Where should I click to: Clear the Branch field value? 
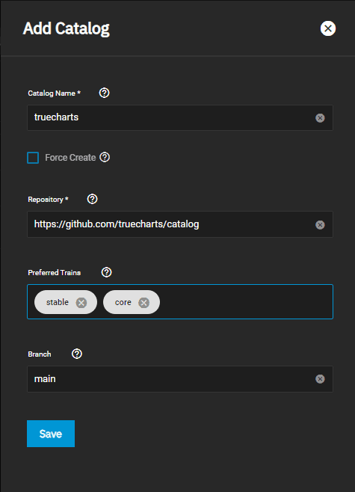point(320,379)
